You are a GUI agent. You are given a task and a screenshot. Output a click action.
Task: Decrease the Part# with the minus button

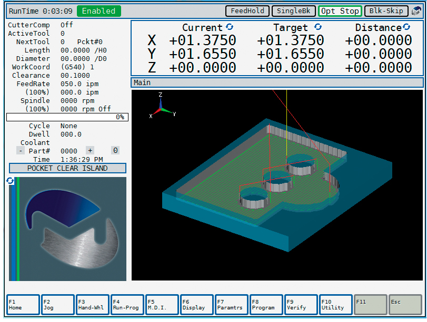[21, 151]
